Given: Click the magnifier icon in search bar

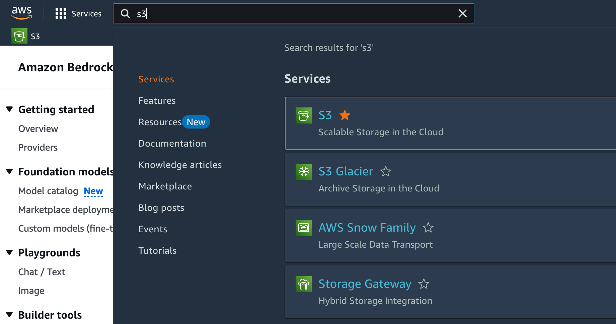Looking at the screenshot, I should tap(125, 13).
